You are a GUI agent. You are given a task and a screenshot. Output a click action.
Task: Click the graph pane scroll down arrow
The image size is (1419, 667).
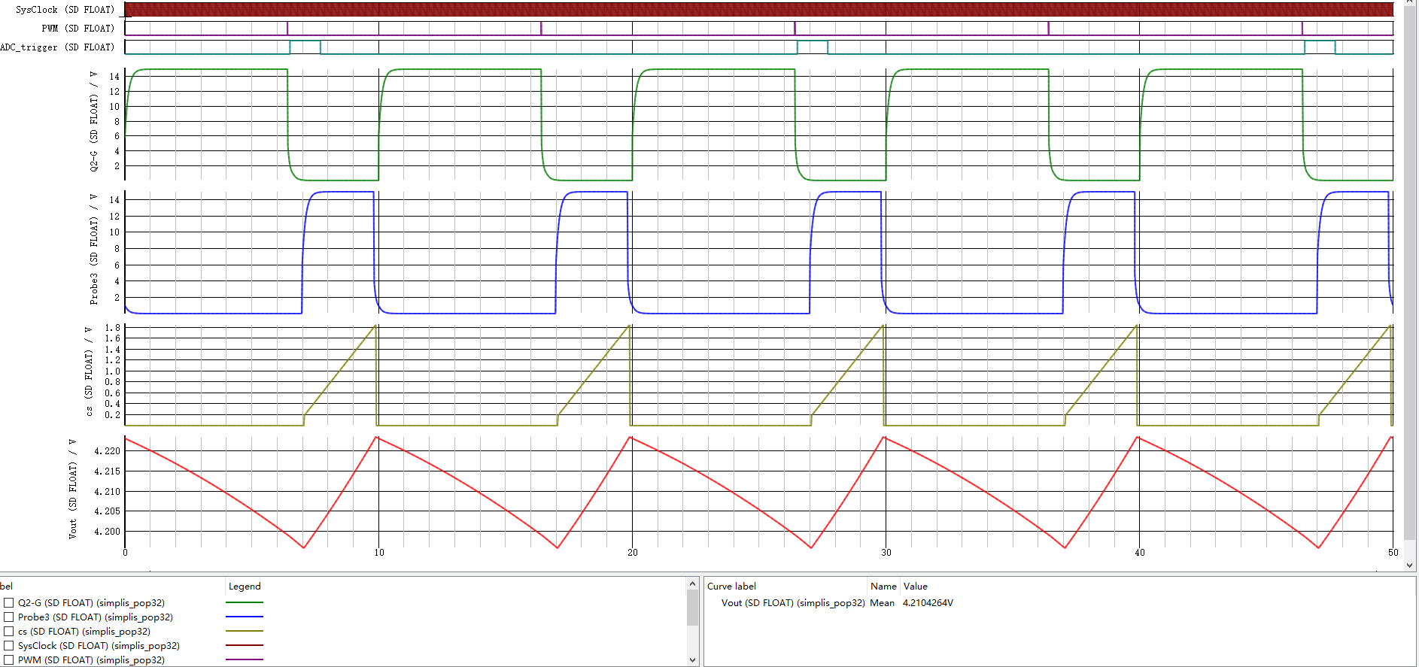click(1410, 565)
